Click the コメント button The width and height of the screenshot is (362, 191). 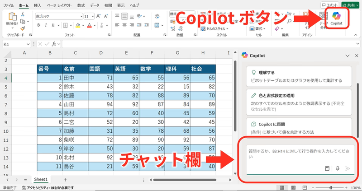330,5
